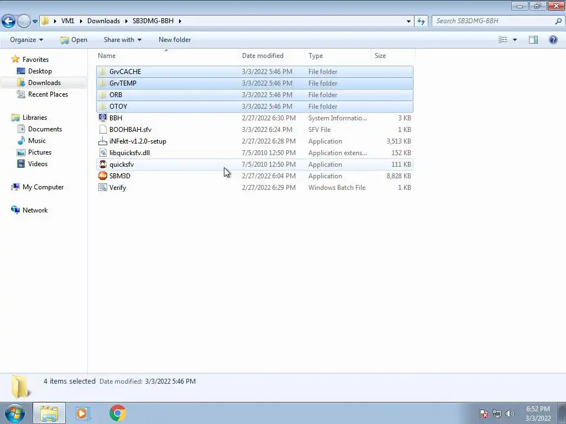Open Downloads in the navigation pane

[44, 83]
